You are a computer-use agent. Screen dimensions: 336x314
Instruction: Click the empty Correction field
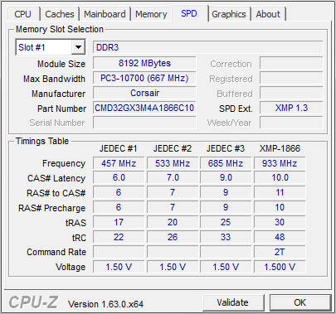[291, 63]
